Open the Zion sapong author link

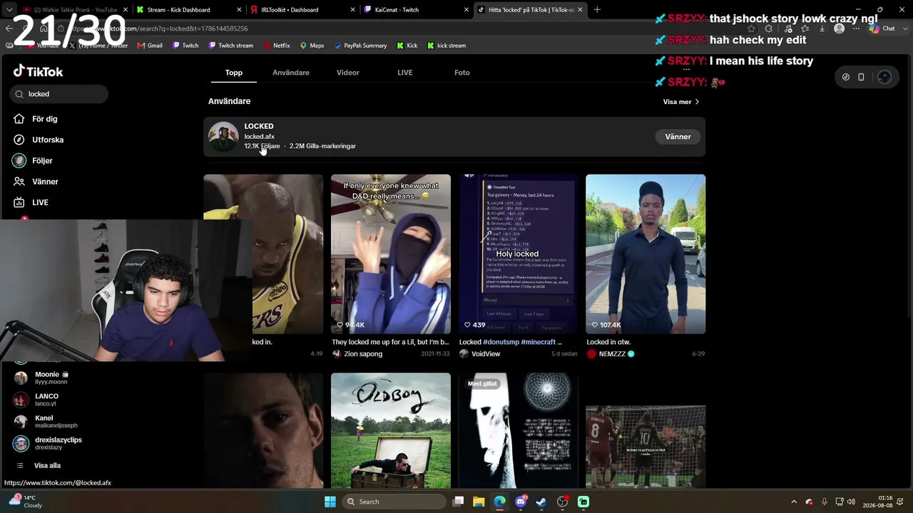pyautogui.click(x=363, y=354)
